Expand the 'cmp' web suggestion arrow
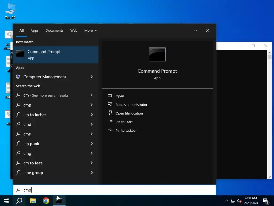Image resolution: width=274 pixels, height=206 pixels. pos(92,105)
